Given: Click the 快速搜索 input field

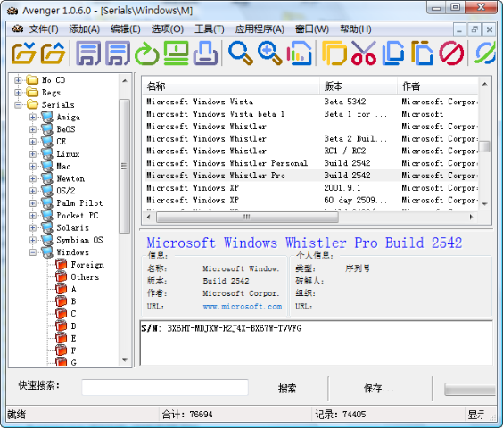Looking at the screenshot, I should [165, 387].
